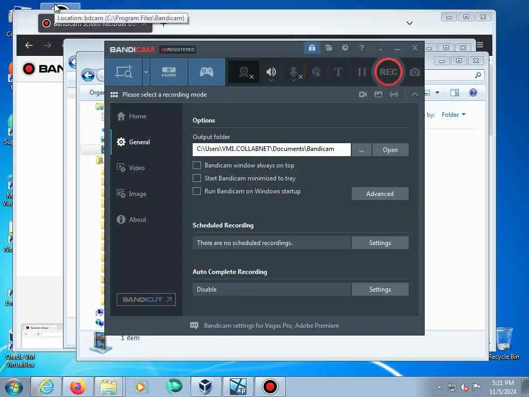Browse for output folder with ... button
The height and width of the screenshot is (397, 529).
[361, 149]
